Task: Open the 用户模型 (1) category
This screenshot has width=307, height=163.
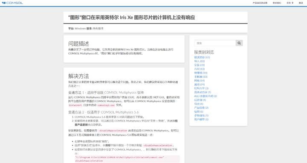Action: [x=201, y=119]
